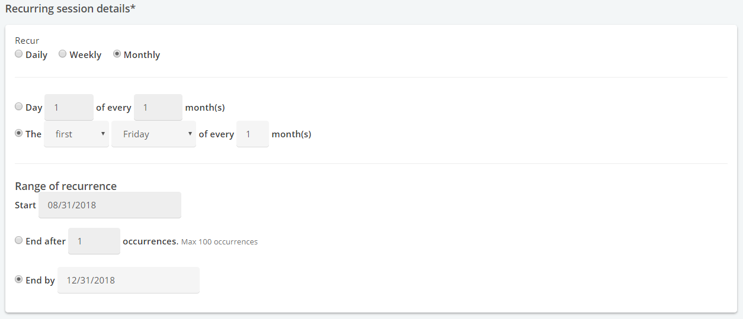Click the 'Max 100 occurrences' hint text
Screen dimensions: 743x319
click(219, 242)
